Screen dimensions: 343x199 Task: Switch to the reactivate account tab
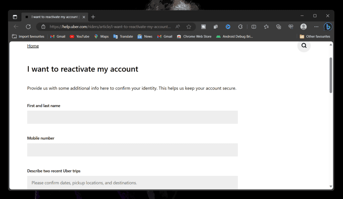pos(54,16)
